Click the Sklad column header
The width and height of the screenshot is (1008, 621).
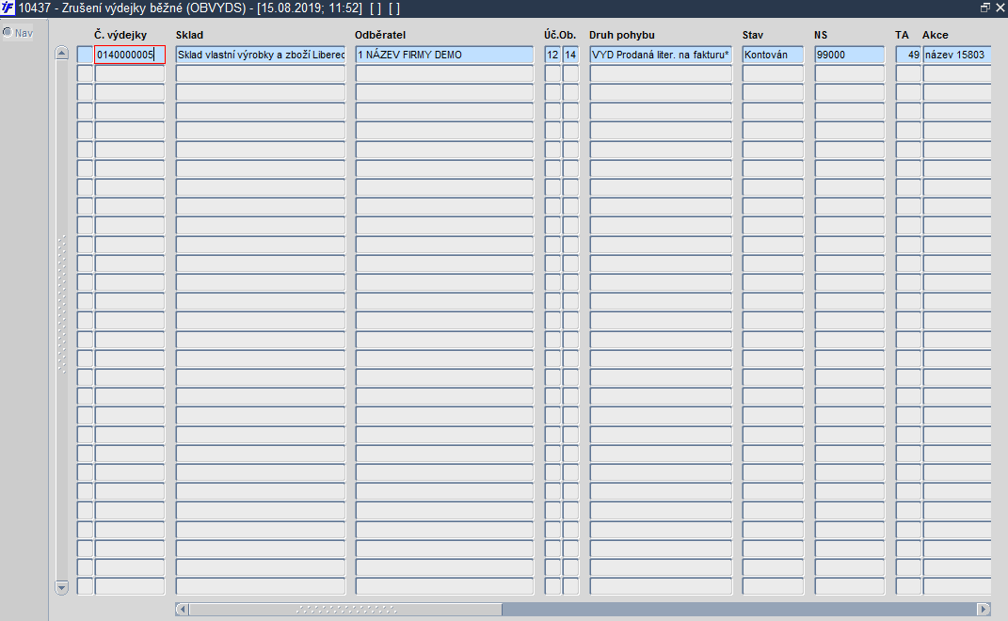tap(189, 35)
